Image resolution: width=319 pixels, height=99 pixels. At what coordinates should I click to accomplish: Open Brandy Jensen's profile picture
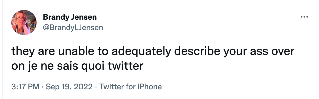24,23
